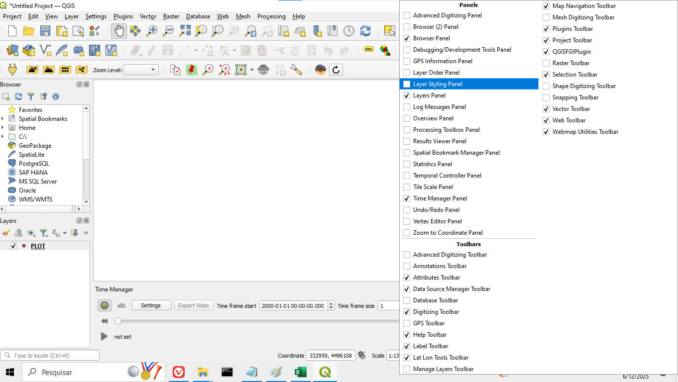Disable the Digitizing Toolbar checkbox
678x382 pixels.
coord(407,312)
